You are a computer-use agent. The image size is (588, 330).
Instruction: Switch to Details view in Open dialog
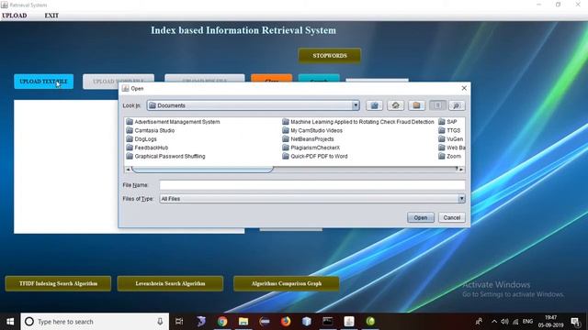tap(457, 105)
